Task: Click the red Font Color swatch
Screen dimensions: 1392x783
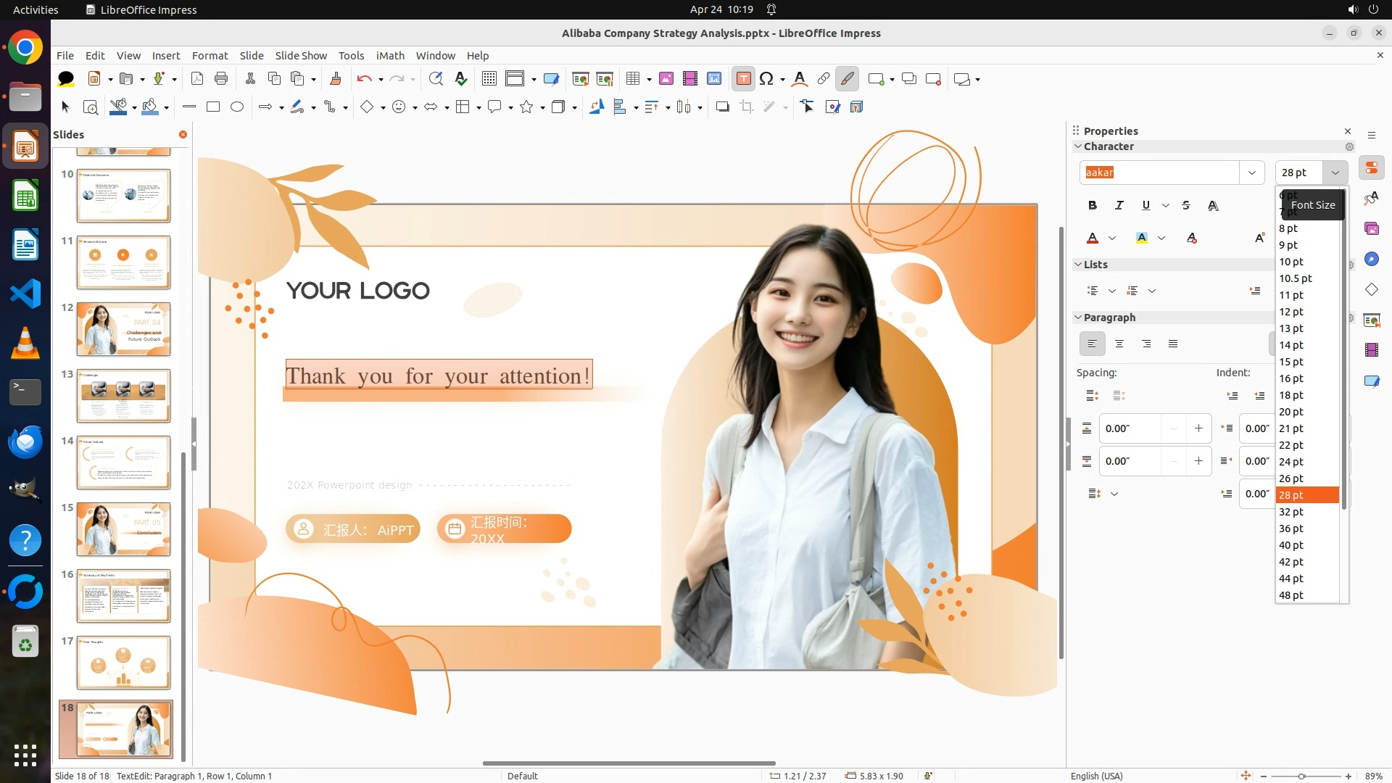Action: click(x=1093, y=239)
